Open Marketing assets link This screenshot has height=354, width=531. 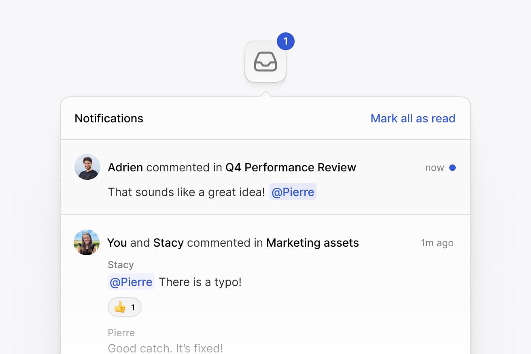[x=312, y=243]
